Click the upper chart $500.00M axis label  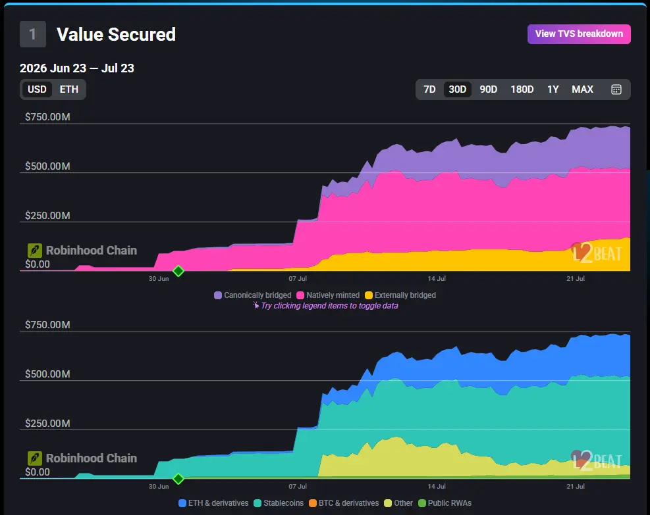point(47,166)
